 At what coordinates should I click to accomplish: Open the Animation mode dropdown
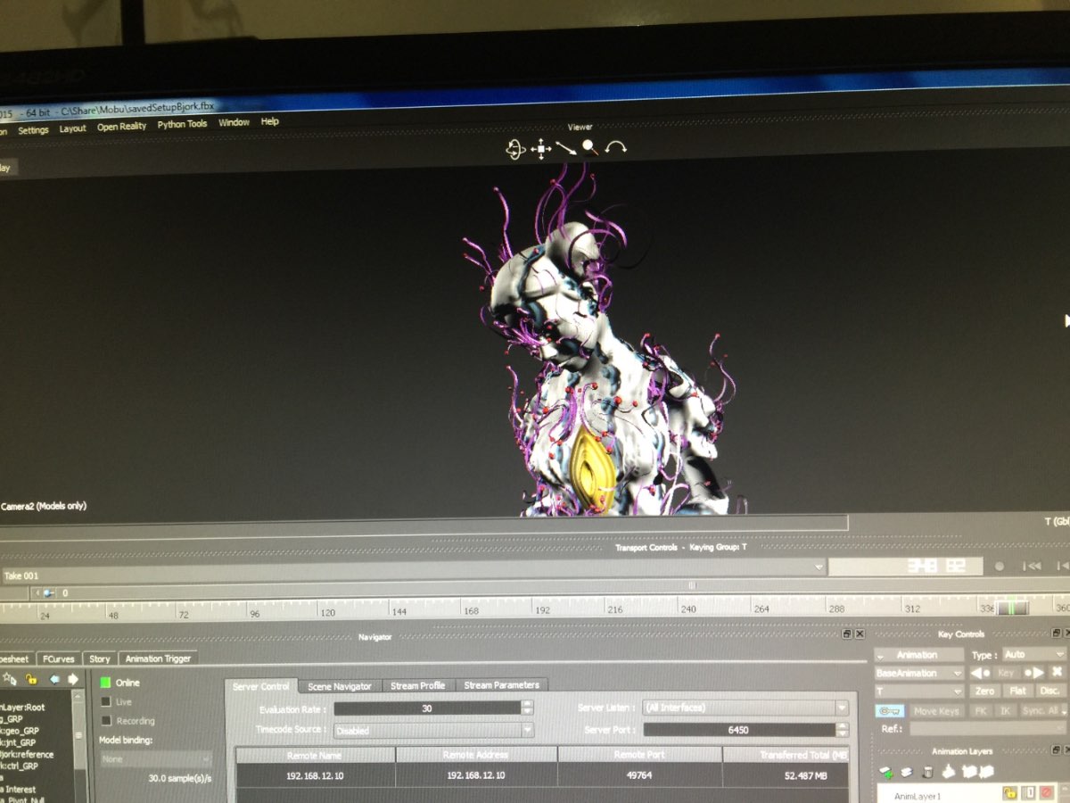click(x=918, y=655)
